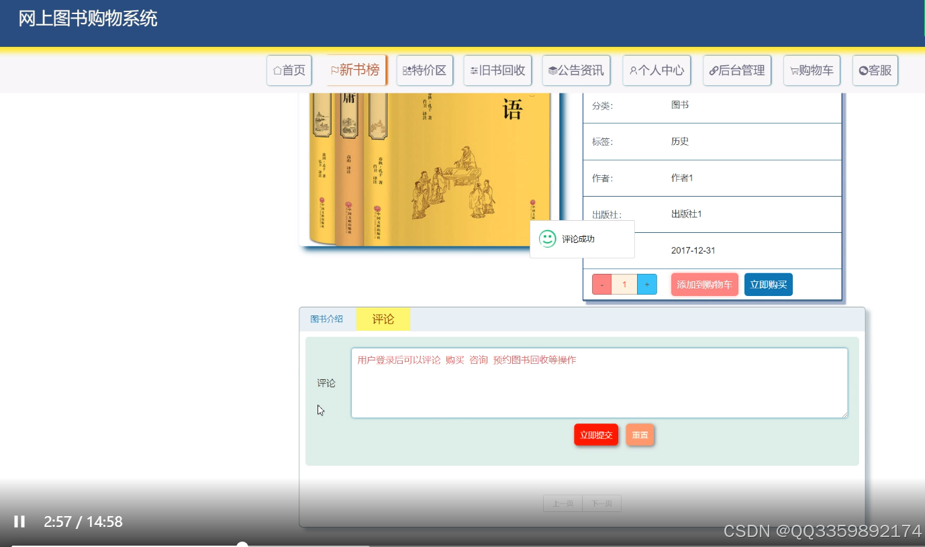
Task: Click the 作者1 author value
Action: point(682,178)
